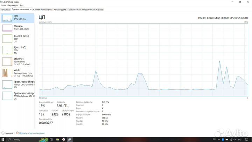Expand the Вид menu
The height and width of the screenshot is (142, 252).
click(x=22, y=6)
